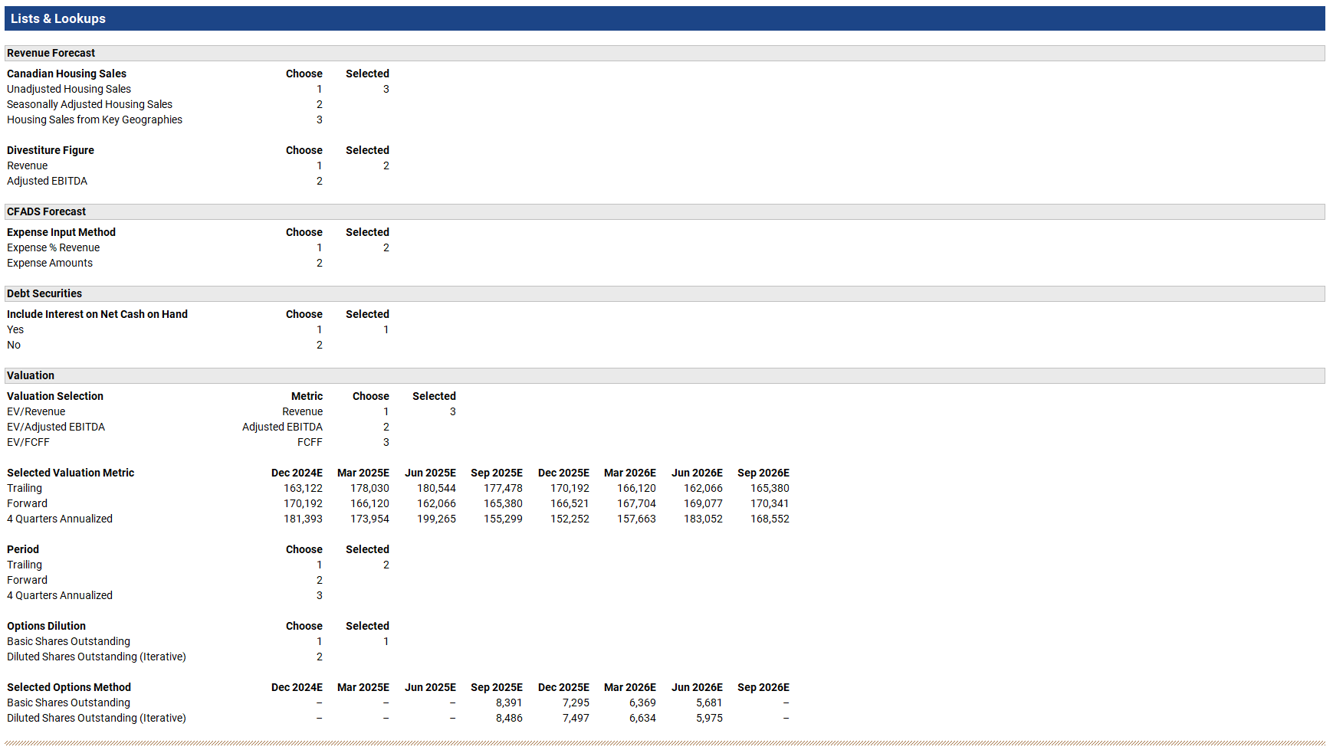
Task: Click Include Interest on Net Cash on Hand
Action: pos(97,314)
